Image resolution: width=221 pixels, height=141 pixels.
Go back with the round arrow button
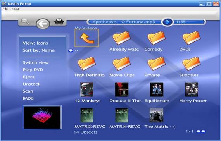[x=43, y=24]
